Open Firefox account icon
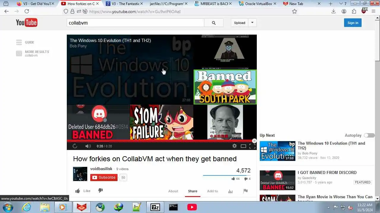 (344, 11)
